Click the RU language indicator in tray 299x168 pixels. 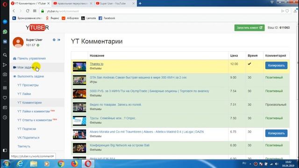point(244,163)
